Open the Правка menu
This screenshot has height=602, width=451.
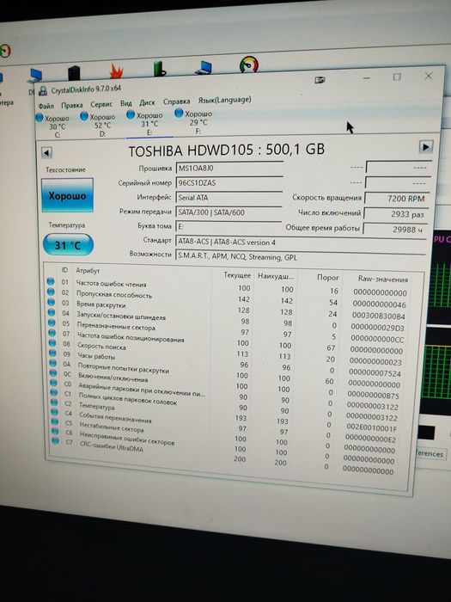coord(71,105)
